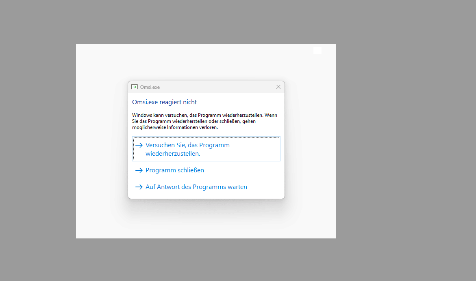Image resolution: width=476 pixels, height=281 pixels.
Task: Pick "Auf Antwort des Programms warten"
Action: (196, 187)
